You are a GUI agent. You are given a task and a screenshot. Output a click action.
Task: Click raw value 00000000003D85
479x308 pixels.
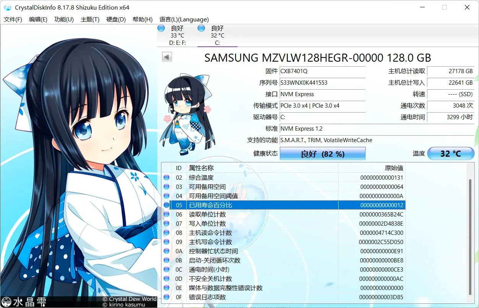point(381,297)
